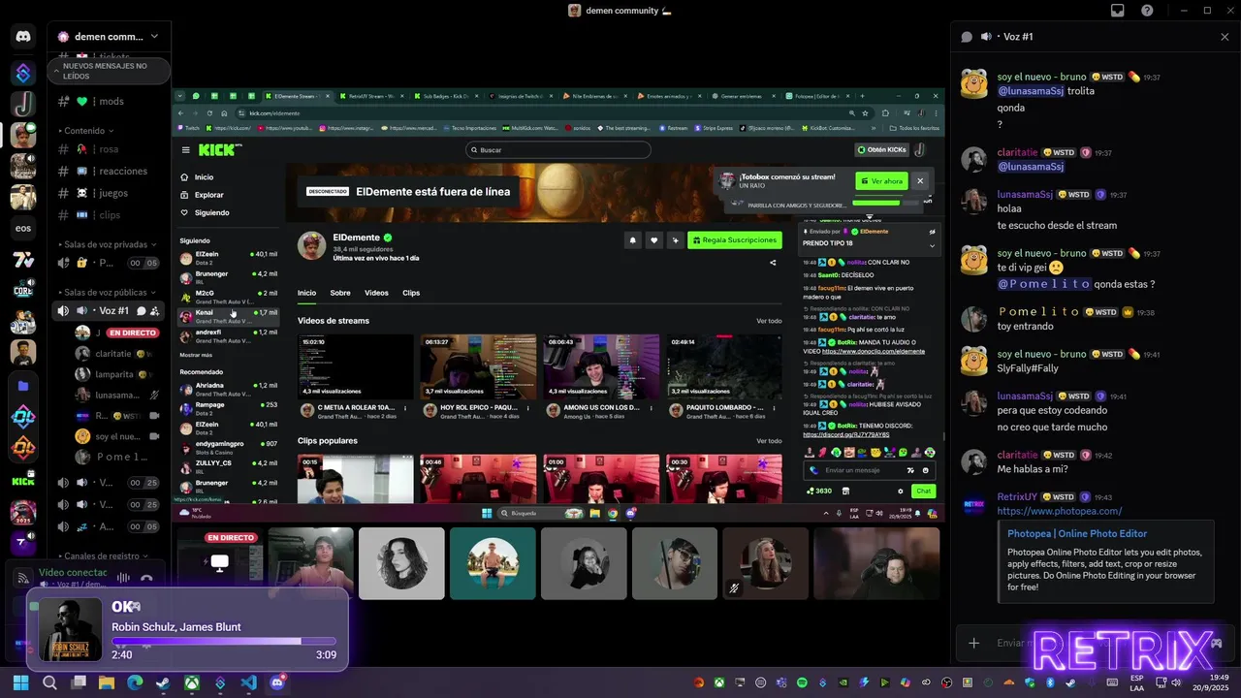1241x698 pixels.
Task: Open the eos server icon
Action: click(x=23, y=229)
